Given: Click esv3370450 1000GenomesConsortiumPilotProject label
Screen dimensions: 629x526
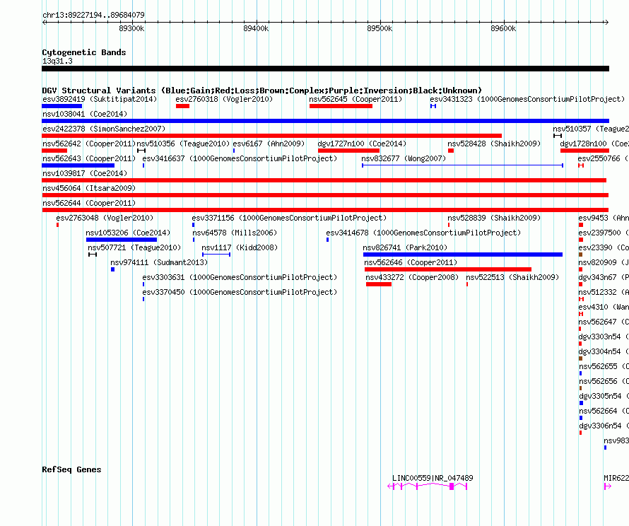Looking at the screenshot, I should (240, 292).
